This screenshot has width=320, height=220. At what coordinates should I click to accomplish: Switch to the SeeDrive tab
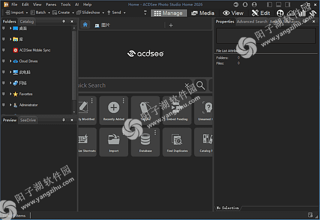point(28,120)
